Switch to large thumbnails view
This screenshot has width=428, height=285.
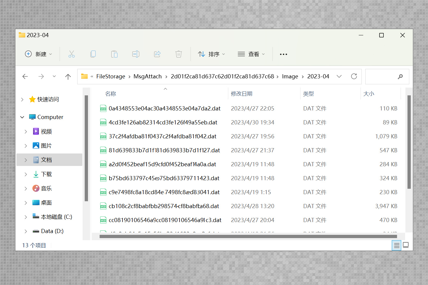(406, 245)
